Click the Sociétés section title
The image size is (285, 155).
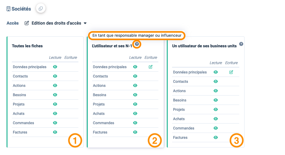pyautogui.click(x=21, y=9)
